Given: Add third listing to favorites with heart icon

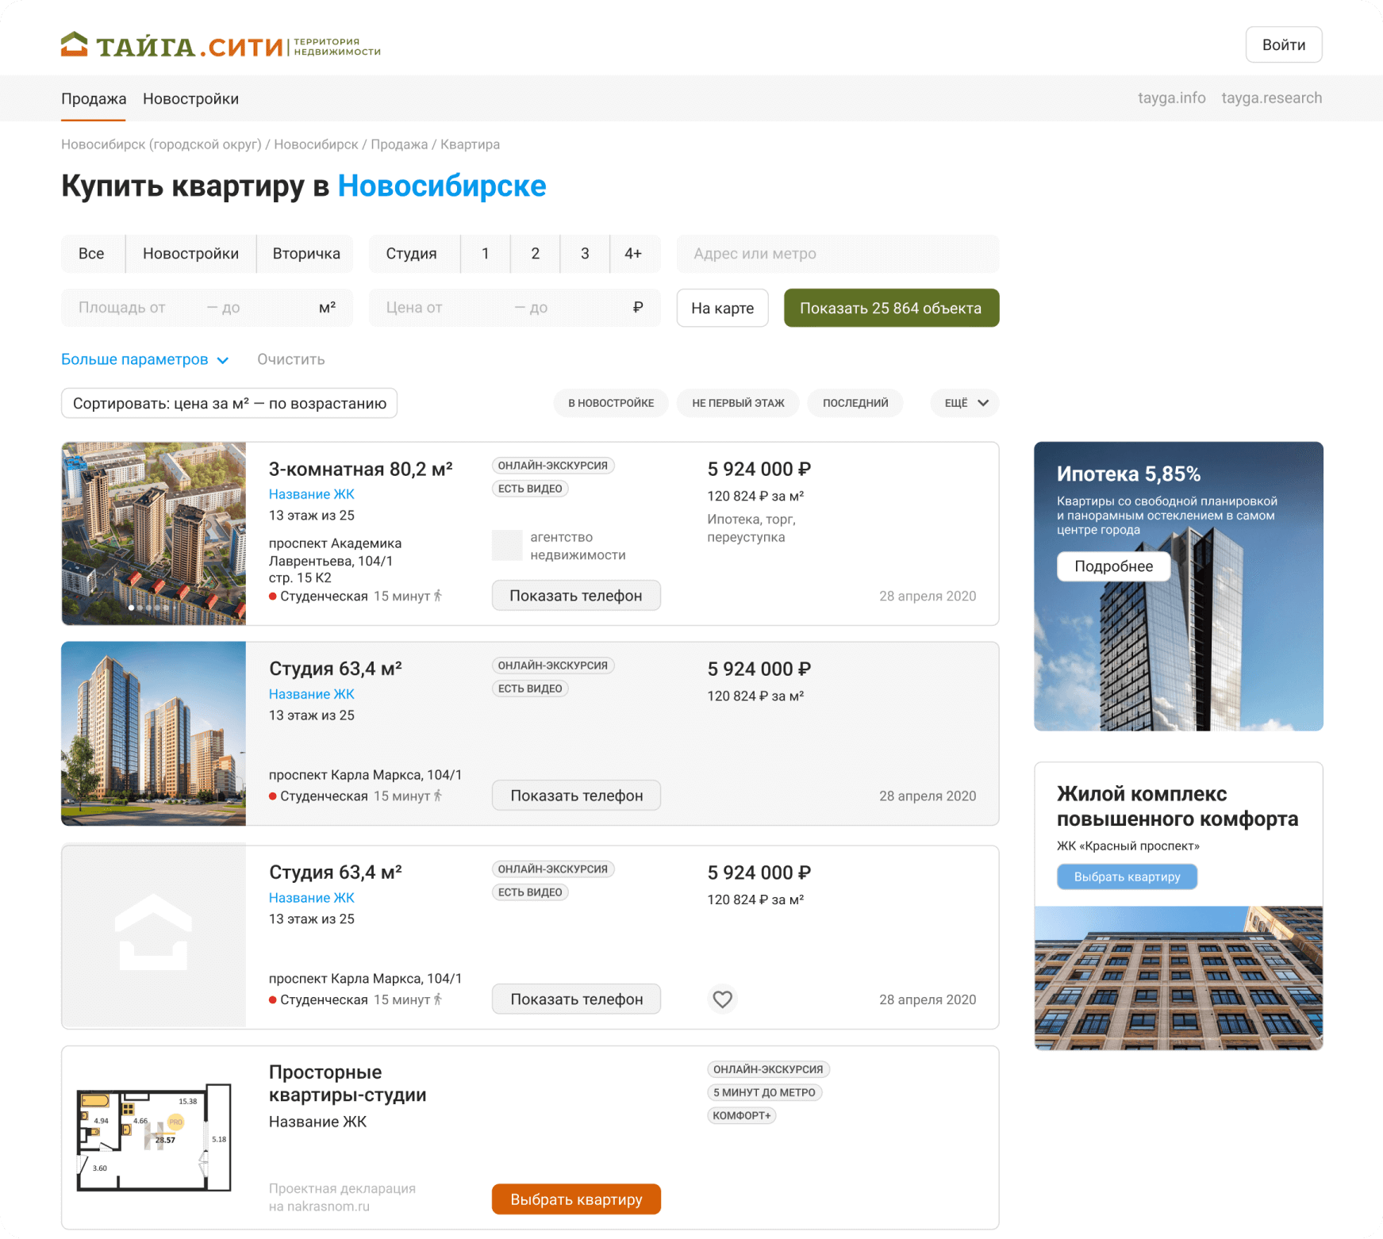Looking at the screenshot, I should (722, 999).
